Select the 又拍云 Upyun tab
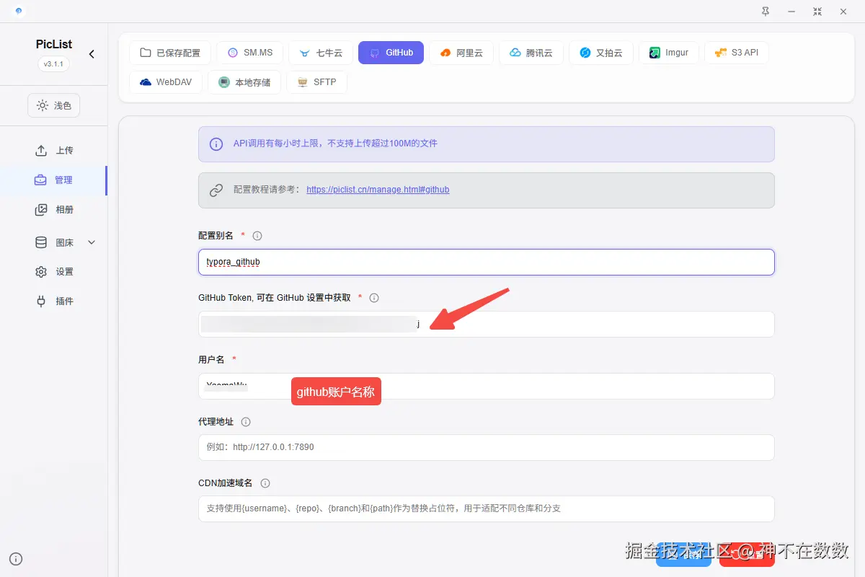 [600, 53]
